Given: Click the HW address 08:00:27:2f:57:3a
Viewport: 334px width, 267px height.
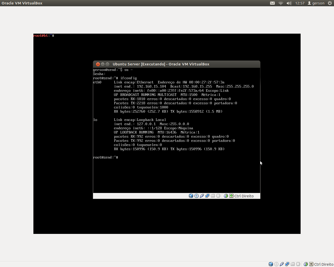Looking at the screenshot, I should 207,82.
